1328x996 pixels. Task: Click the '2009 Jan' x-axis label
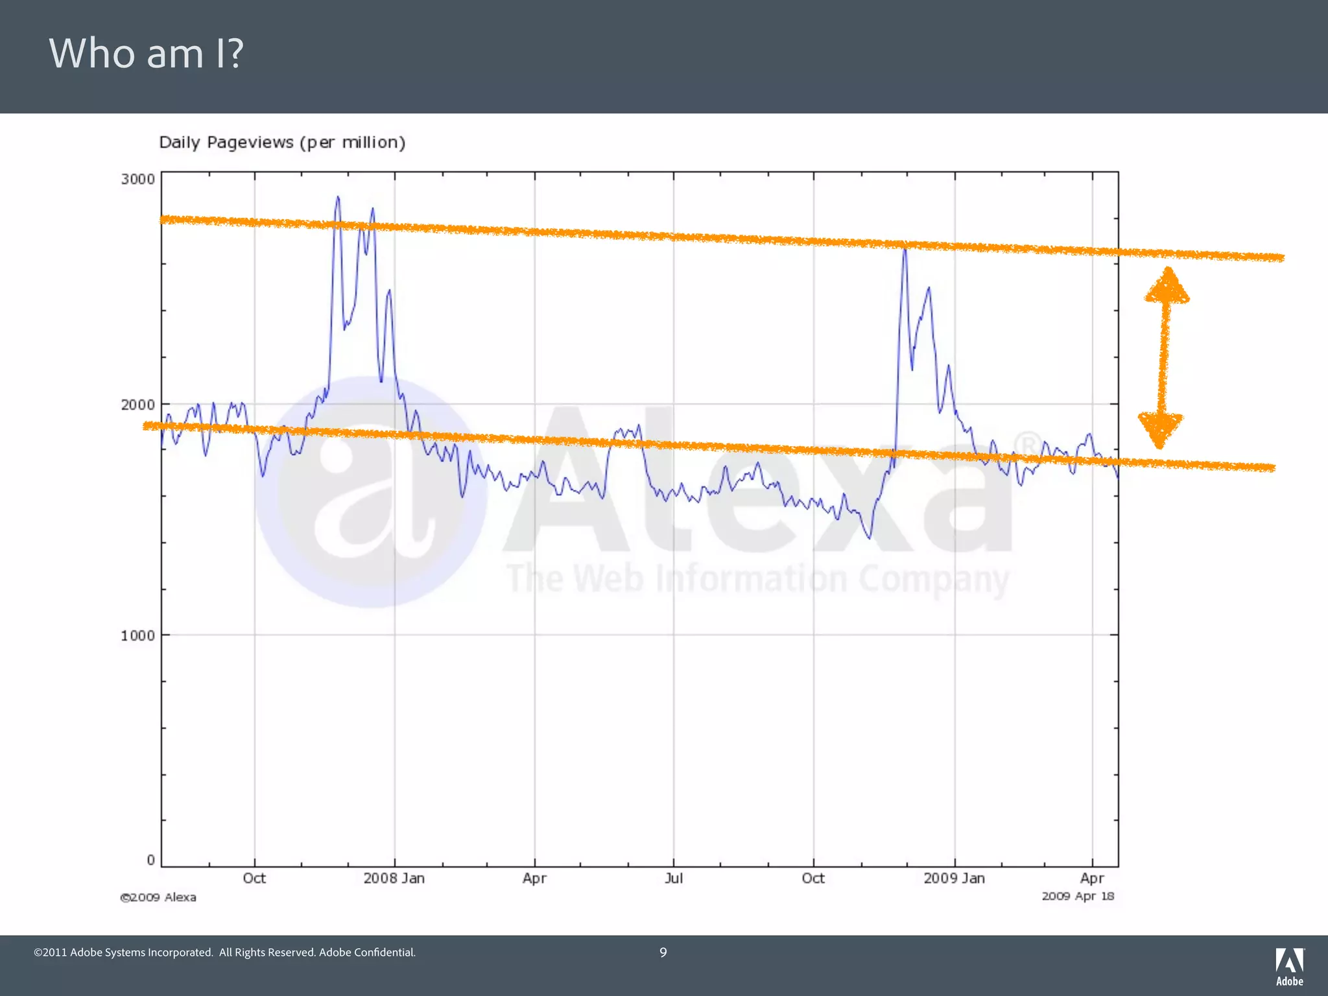pyautogui.click(x=954, y=879)
